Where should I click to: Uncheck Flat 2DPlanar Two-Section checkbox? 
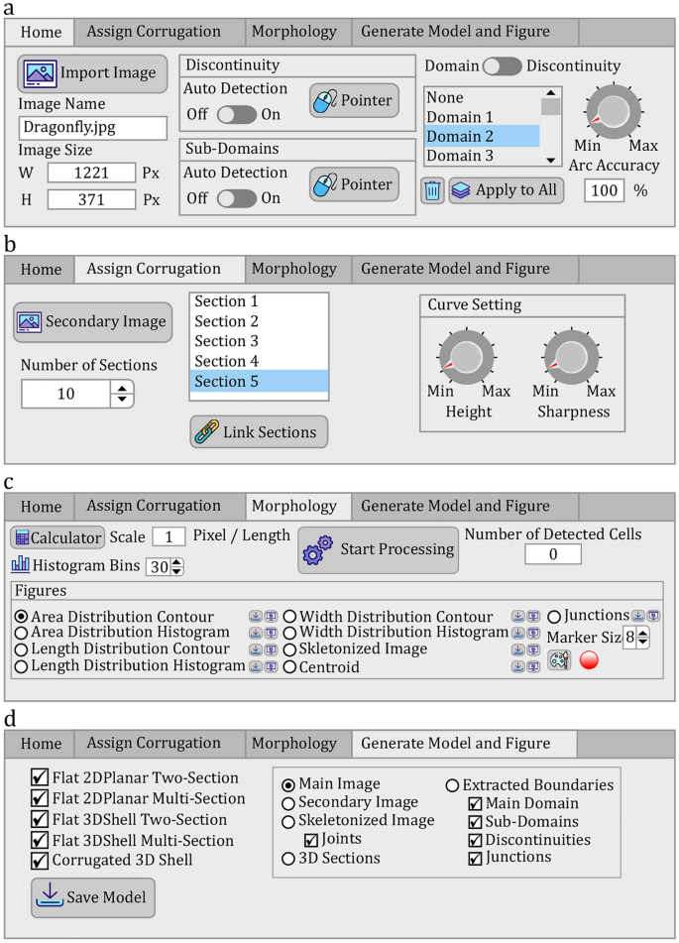(40, 777)
